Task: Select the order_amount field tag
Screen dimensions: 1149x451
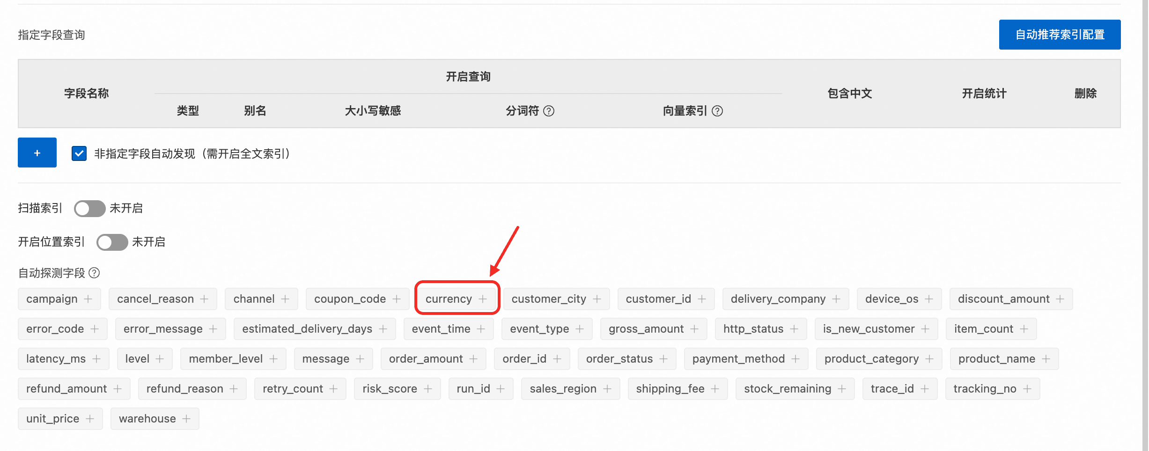Action: 433,359
